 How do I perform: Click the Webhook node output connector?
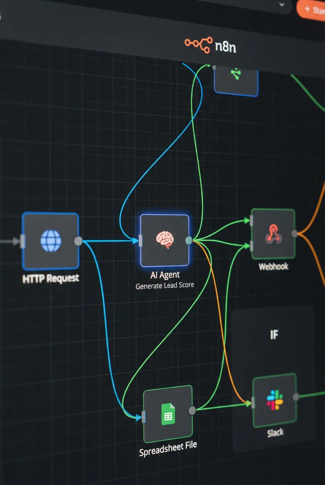(x=295, y=233)
